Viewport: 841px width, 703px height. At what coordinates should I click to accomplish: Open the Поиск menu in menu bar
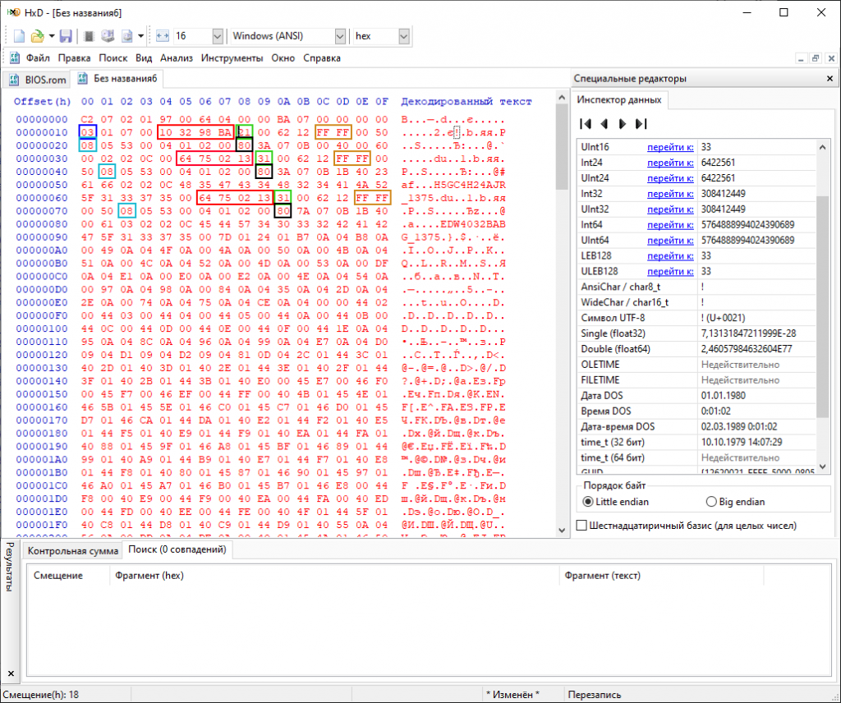click(x=113, y=58)
